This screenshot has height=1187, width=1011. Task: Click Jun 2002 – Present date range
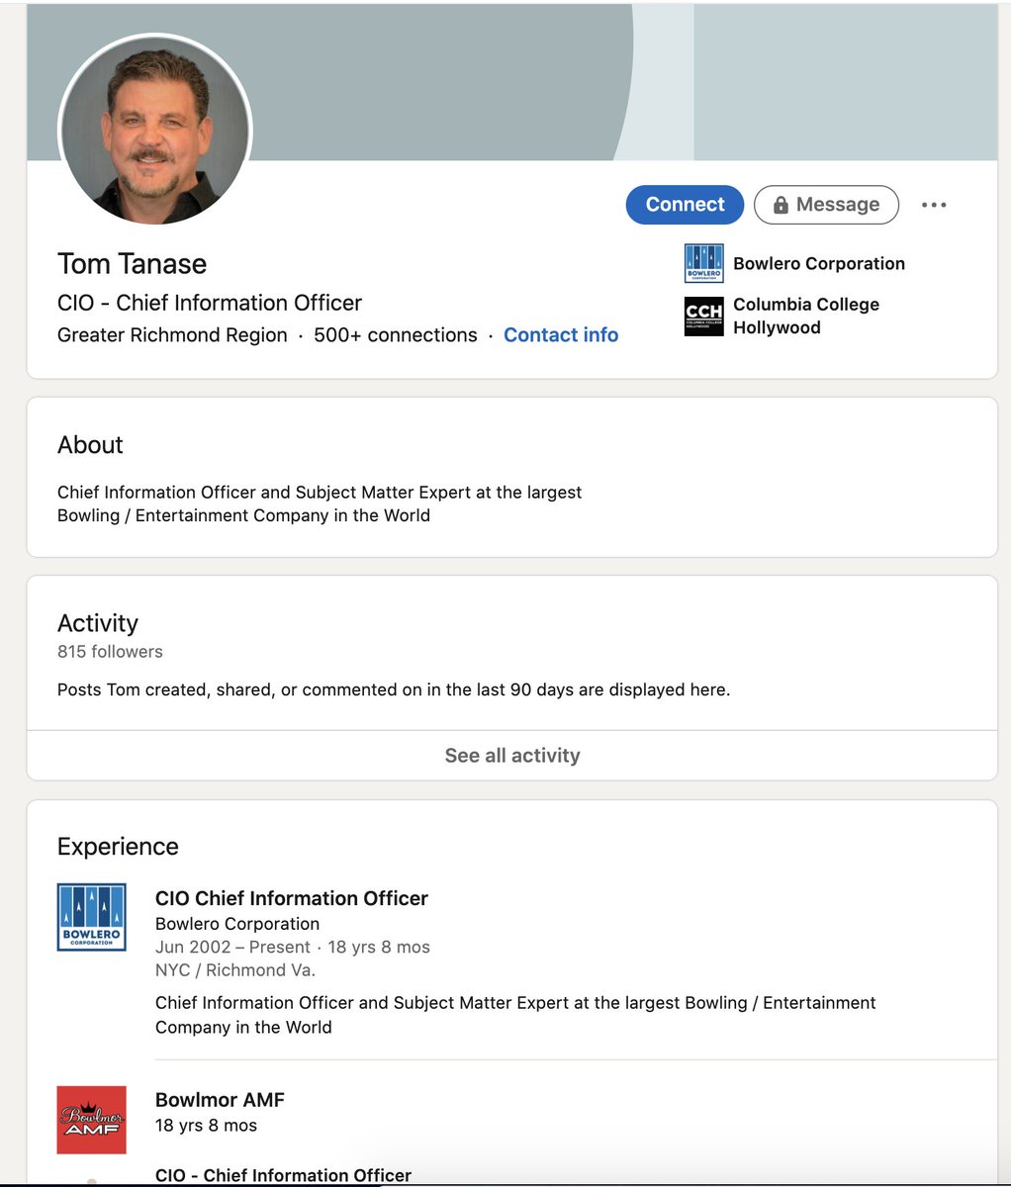(232, 948)
